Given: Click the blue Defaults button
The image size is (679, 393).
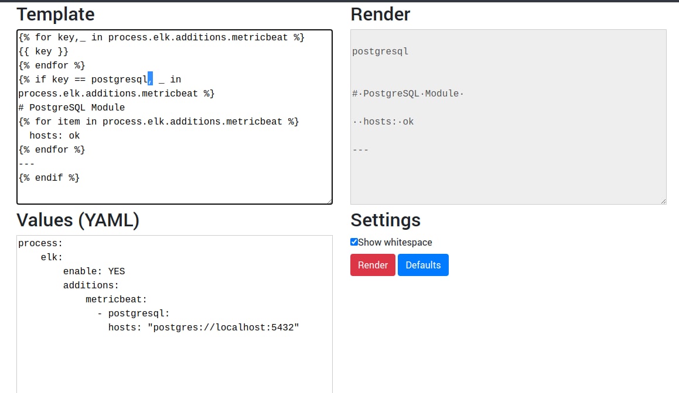Looking at the screenshot, I should click(x=423, y=265).
